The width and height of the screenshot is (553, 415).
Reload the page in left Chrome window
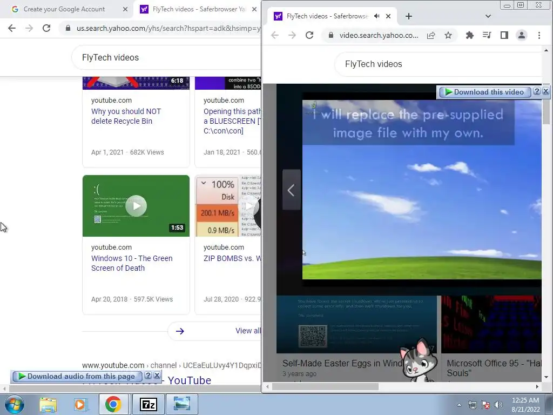pos(46,28)
